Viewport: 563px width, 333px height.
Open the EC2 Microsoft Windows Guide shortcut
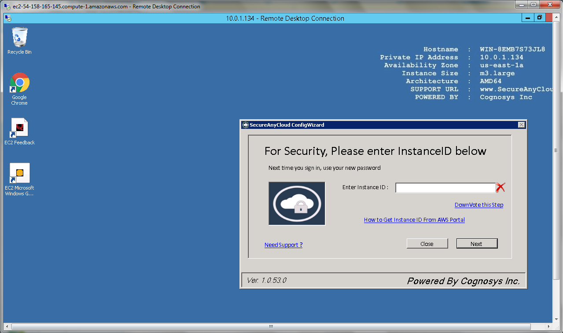(x=19, y=173)
